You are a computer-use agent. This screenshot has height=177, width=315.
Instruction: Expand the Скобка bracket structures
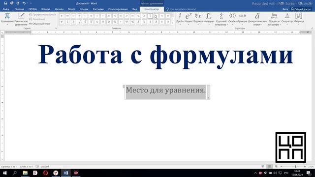[232, 19]
